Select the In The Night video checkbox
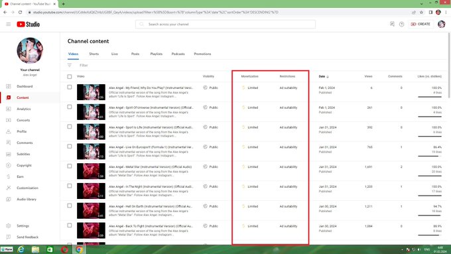 [70, 186]
